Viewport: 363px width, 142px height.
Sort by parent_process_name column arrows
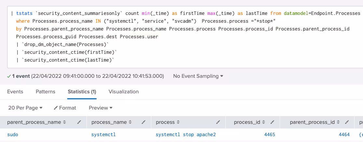click(64, 122)
